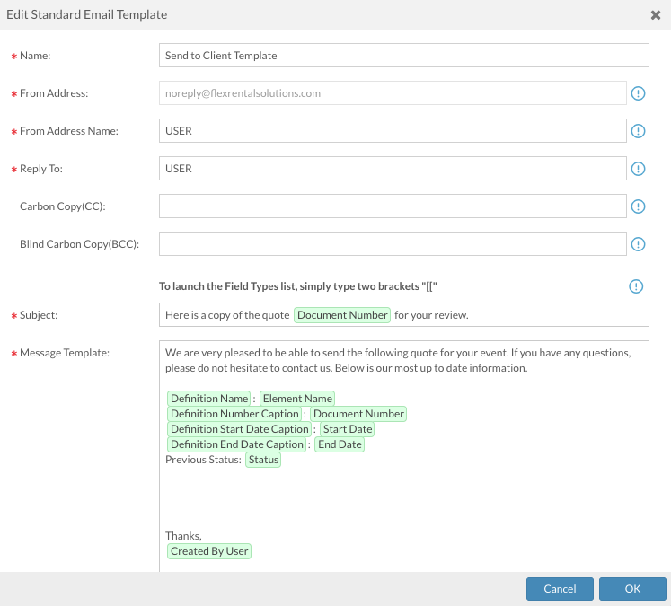Click the From Address email field

393,92
